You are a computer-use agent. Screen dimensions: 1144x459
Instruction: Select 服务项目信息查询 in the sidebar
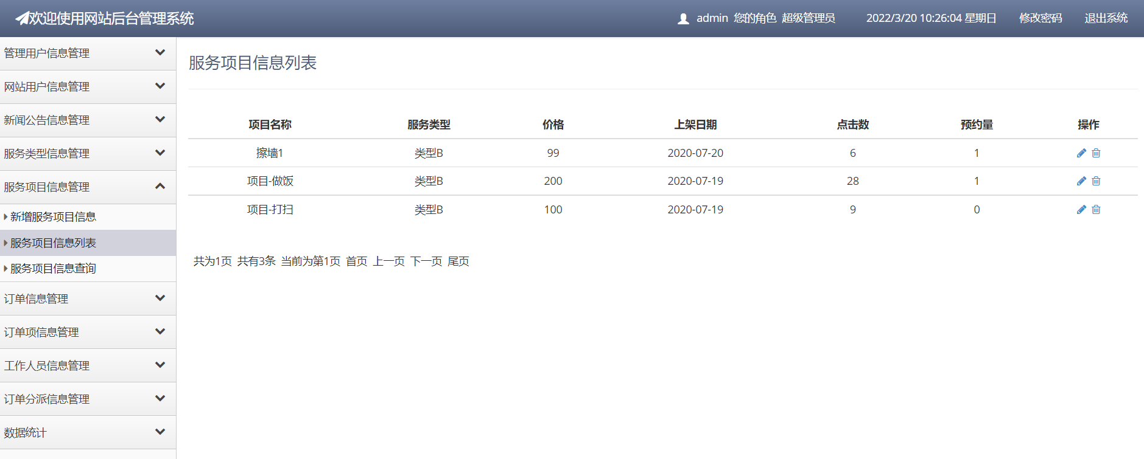[53, 269]
